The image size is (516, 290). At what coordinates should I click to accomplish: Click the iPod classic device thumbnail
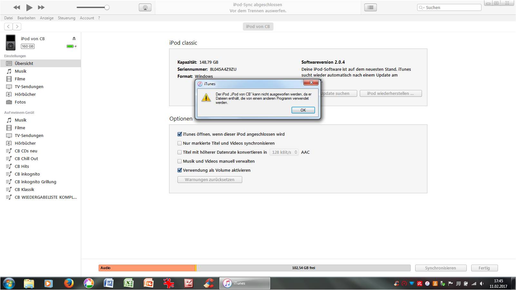coord(11,42)
